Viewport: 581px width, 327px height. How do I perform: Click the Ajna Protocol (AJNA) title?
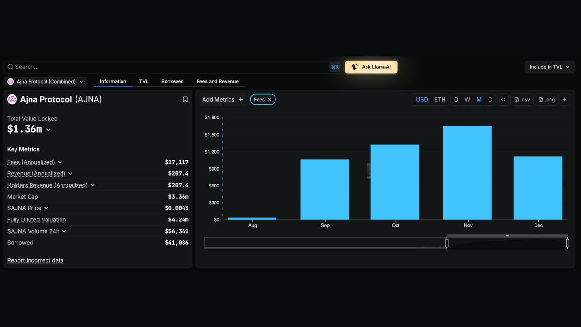[61, 99]
